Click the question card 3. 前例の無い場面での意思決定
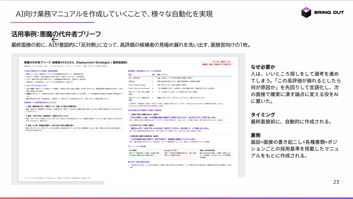The height and width of the screenshot is (199, 353). pos(180,139)
